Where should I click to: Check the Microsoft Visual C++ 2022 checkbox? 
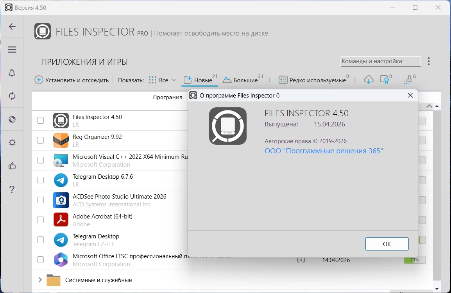point(41,160)
